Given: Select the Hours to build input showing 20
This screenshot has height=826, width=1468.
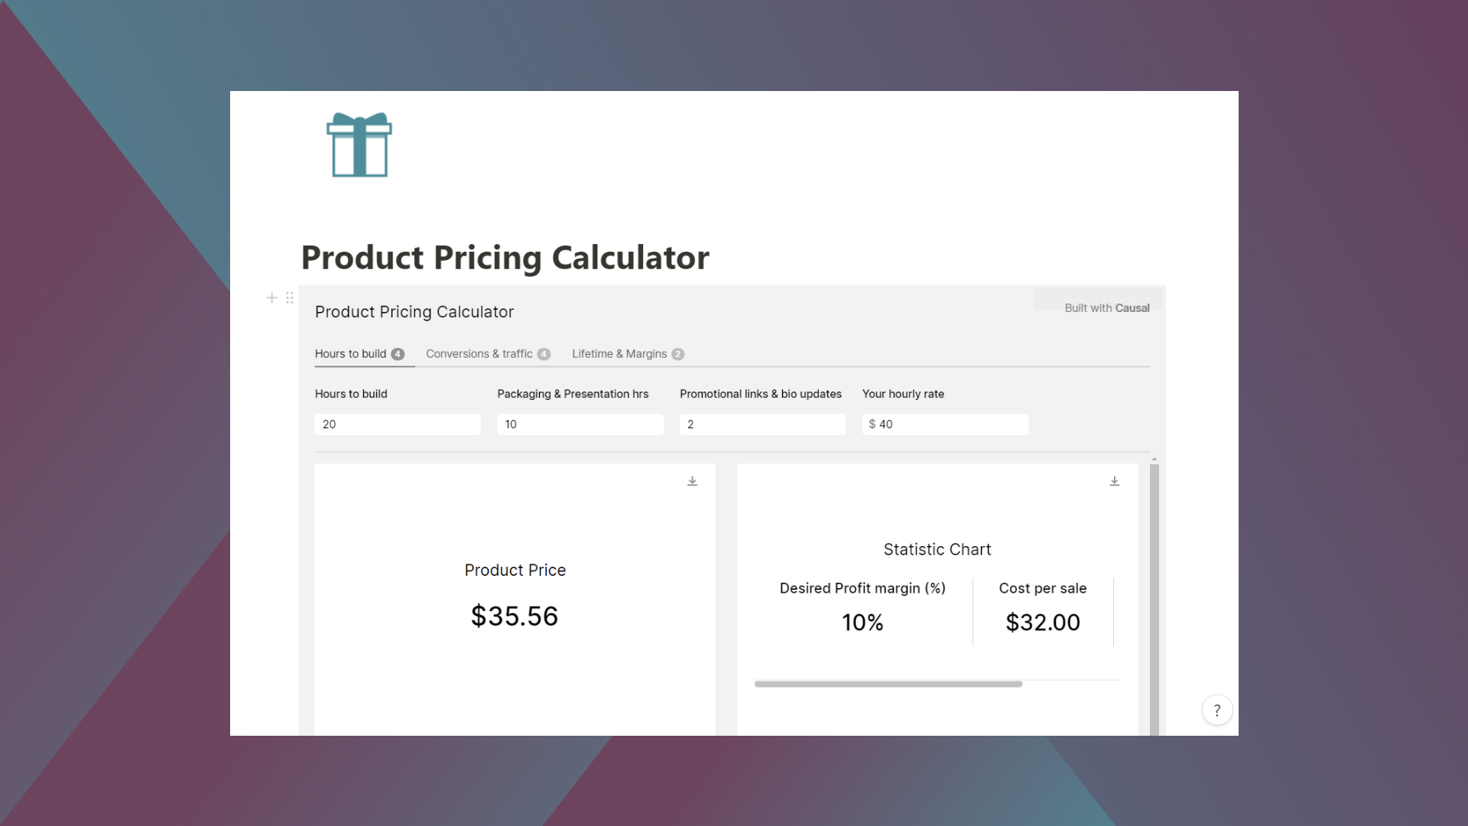Looking at the screenshot, I should (x=397, y=424).
